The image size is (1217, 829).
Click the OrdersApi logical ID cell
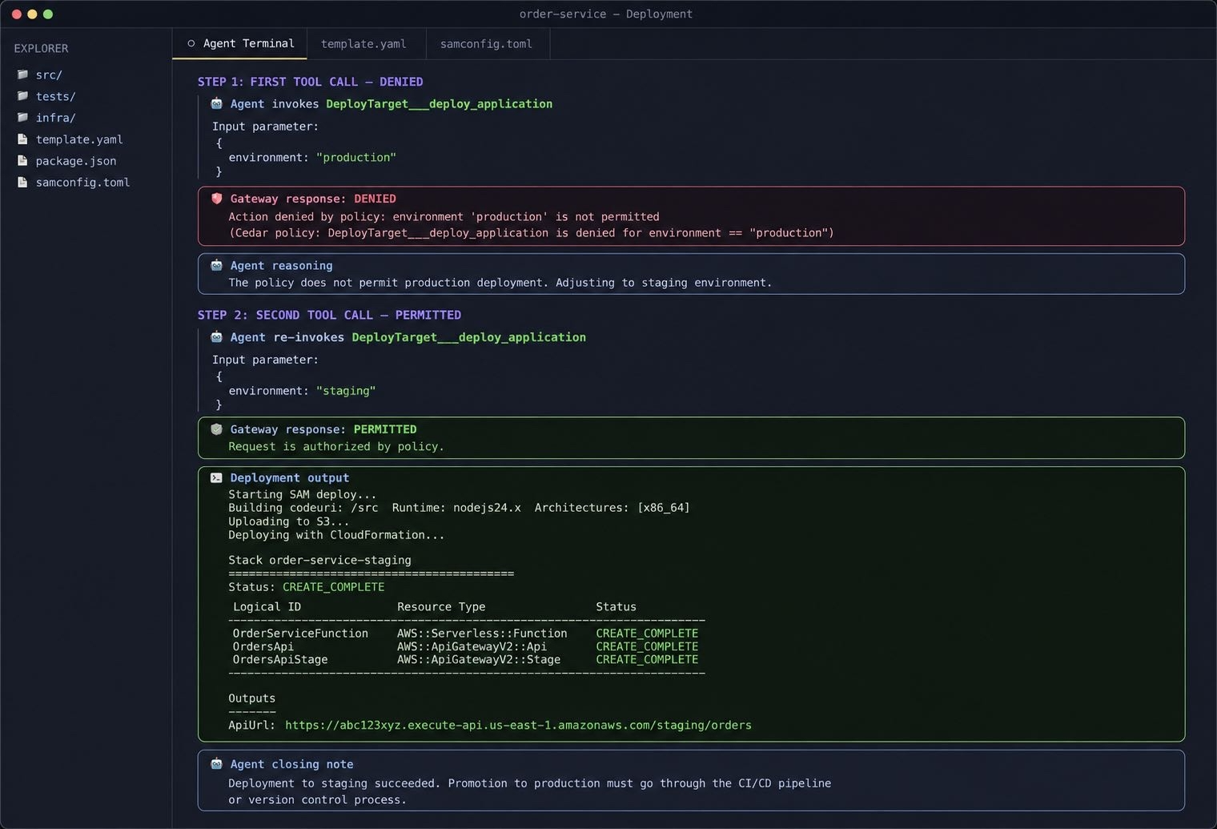coord(263,646)
